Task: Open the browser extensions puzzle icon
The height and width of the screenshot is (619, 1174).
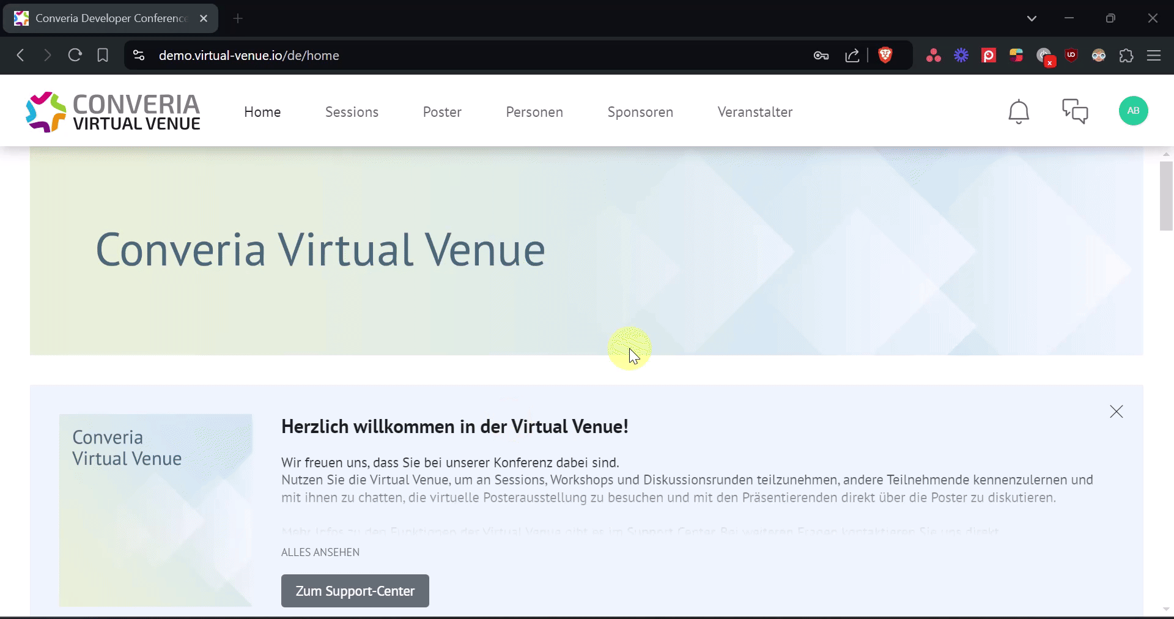Action: click(1126, 56)
